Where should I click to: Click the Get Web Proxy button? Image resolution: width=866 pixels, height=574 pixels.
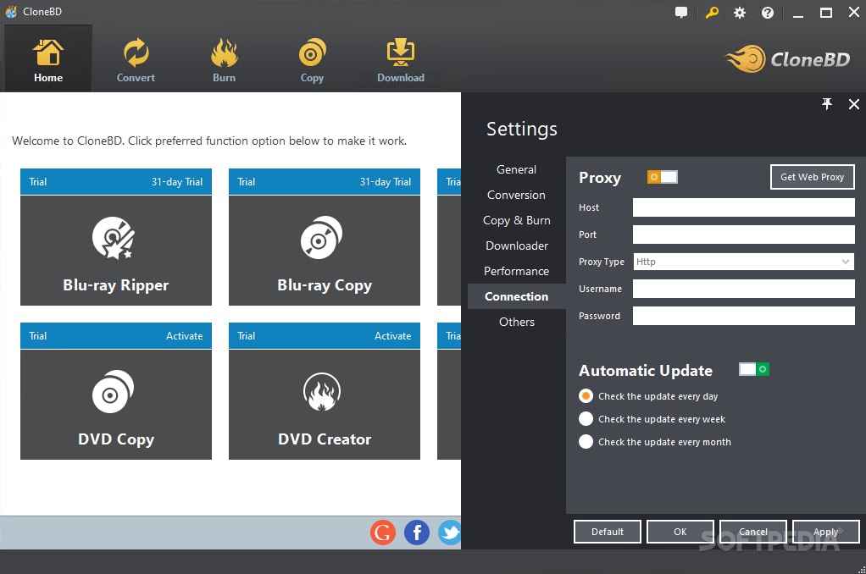pyautogui.click(x=812, y=177)
